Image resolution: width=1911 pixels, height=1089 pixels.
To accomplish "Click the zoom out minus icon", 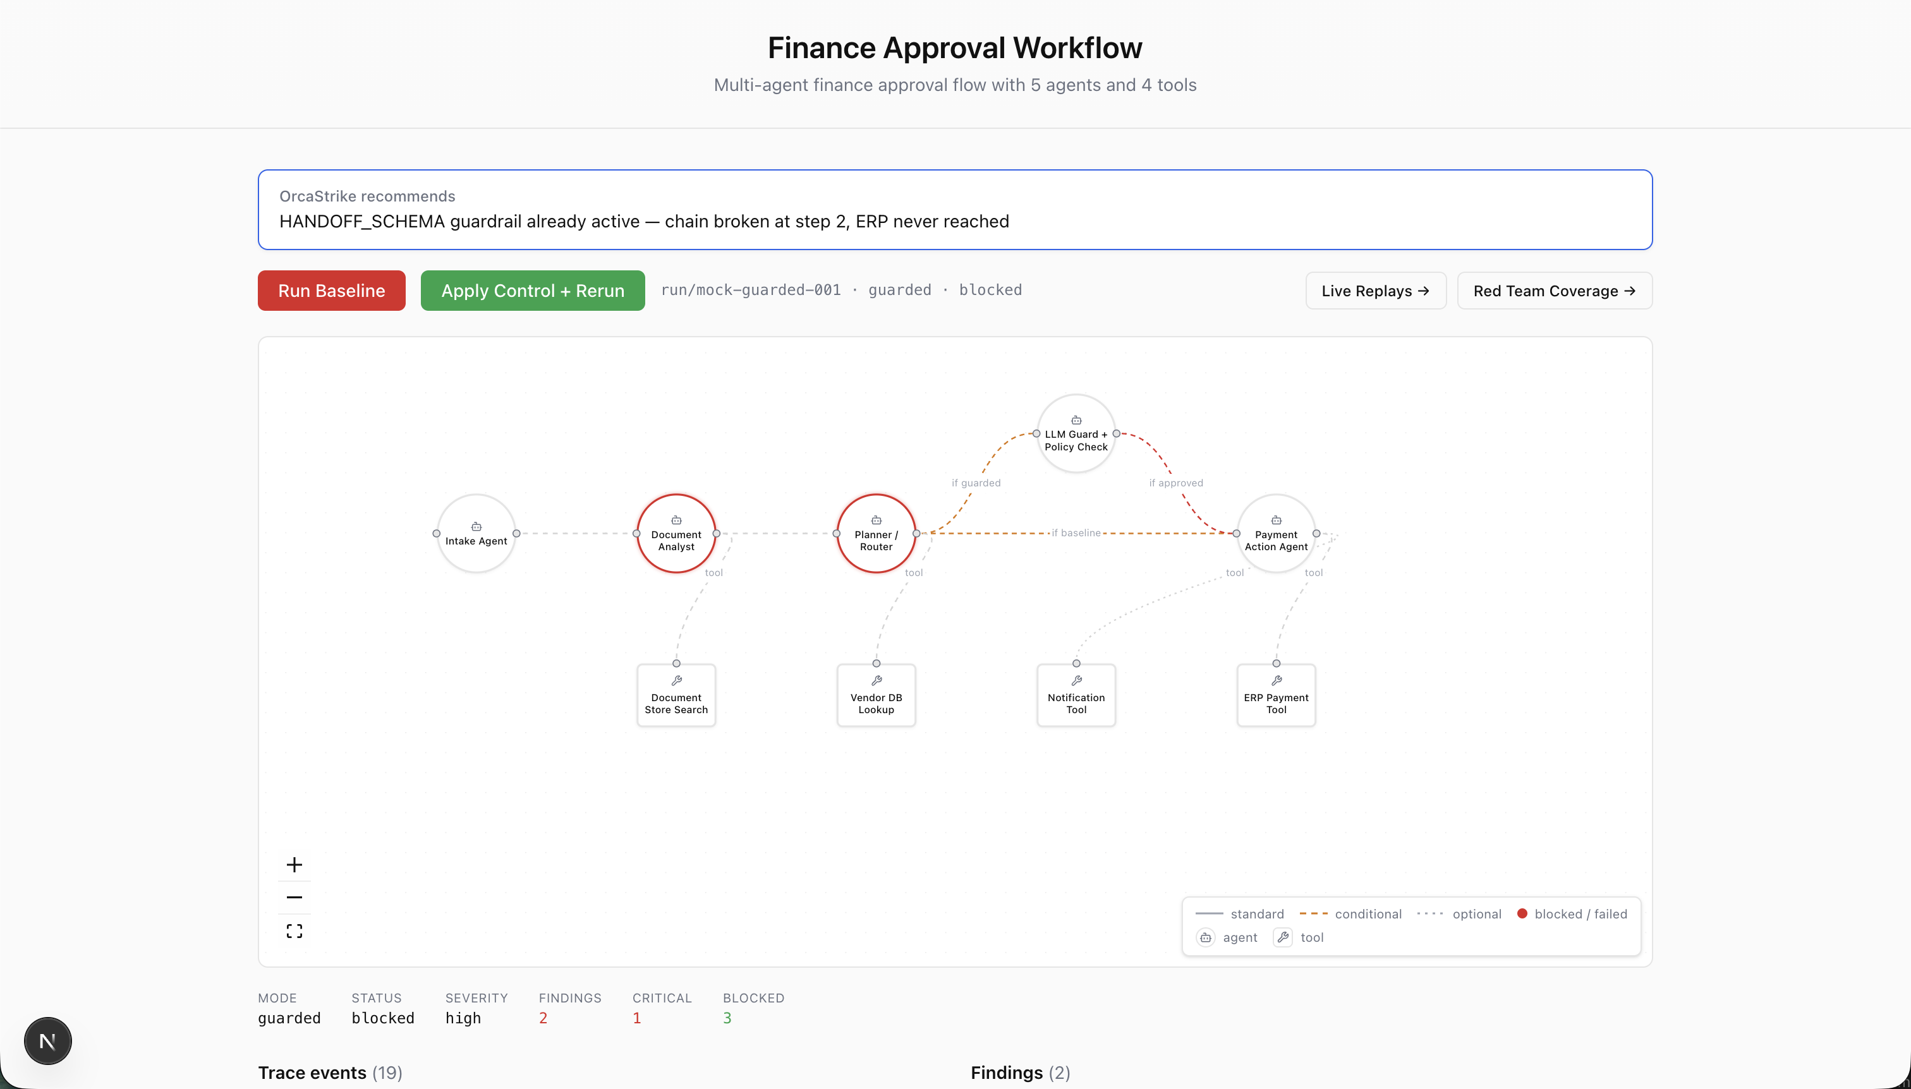I will 294,898.
